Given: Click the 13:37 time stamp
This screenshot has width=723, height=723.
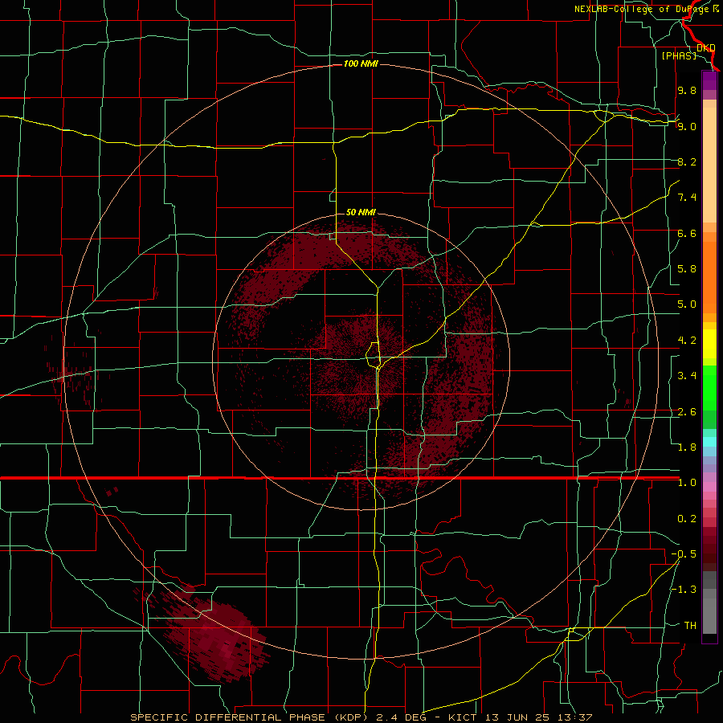Looking at the screenshot, I should (x=575, y=717).
